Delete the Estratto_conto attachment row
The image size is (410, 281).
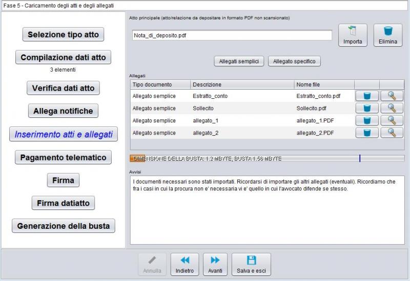(367, 96)
